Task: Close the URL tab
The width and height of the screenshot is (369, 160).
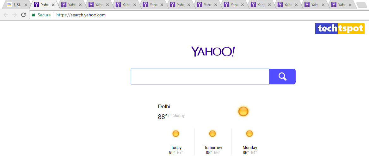Action: pyautogui.click(x=26, y=5)
